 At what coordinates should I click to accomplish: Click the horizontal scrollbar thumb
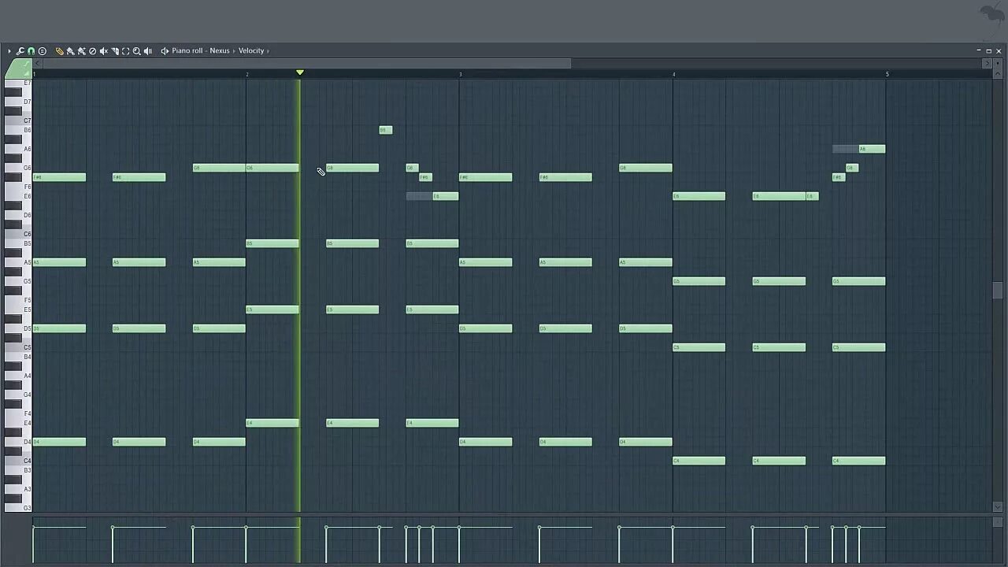pyautogui.click(x=306, y=63)
